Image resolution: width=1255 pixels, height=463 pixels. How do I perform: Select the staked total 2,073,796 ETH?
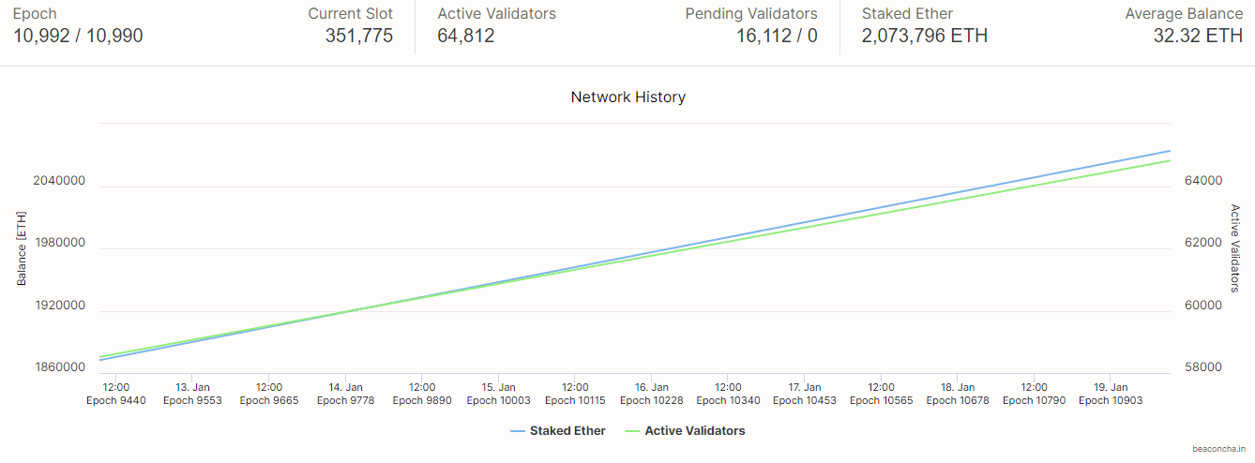[x=924, y=37]
